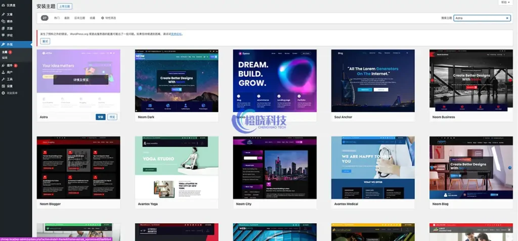Switch to the 区块主题 block themes tab

point(80,18)
